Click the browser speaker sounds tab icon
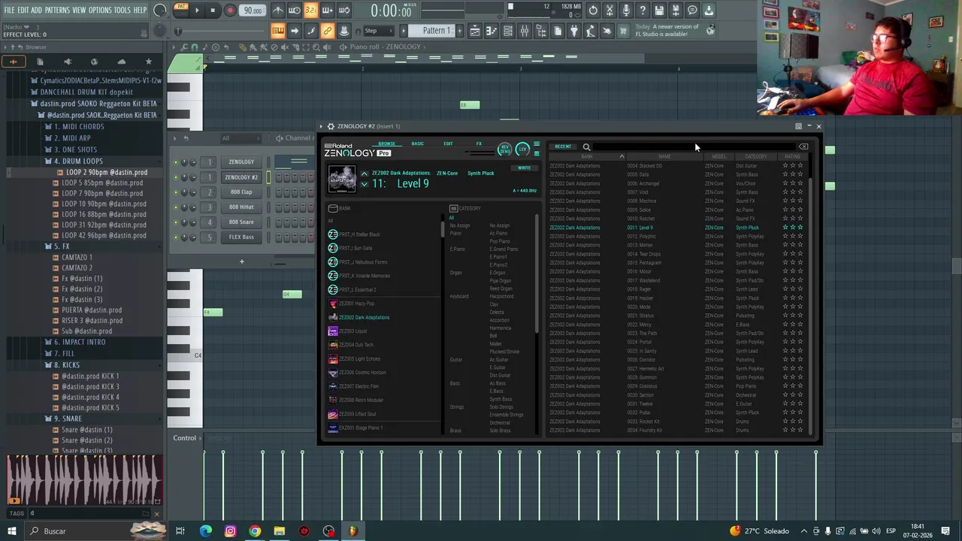This screenshot has height=541, width=962. click(67, 62)
